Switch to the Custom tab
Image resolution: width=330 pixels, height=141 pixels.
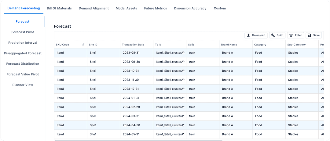[220, 8]
